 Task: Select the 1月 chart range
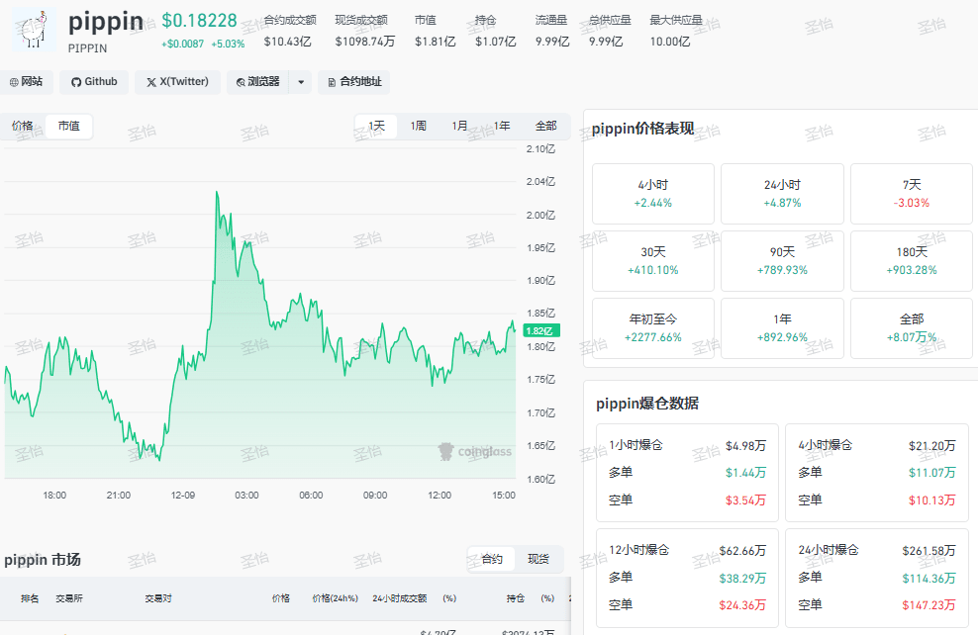(459, 126)
